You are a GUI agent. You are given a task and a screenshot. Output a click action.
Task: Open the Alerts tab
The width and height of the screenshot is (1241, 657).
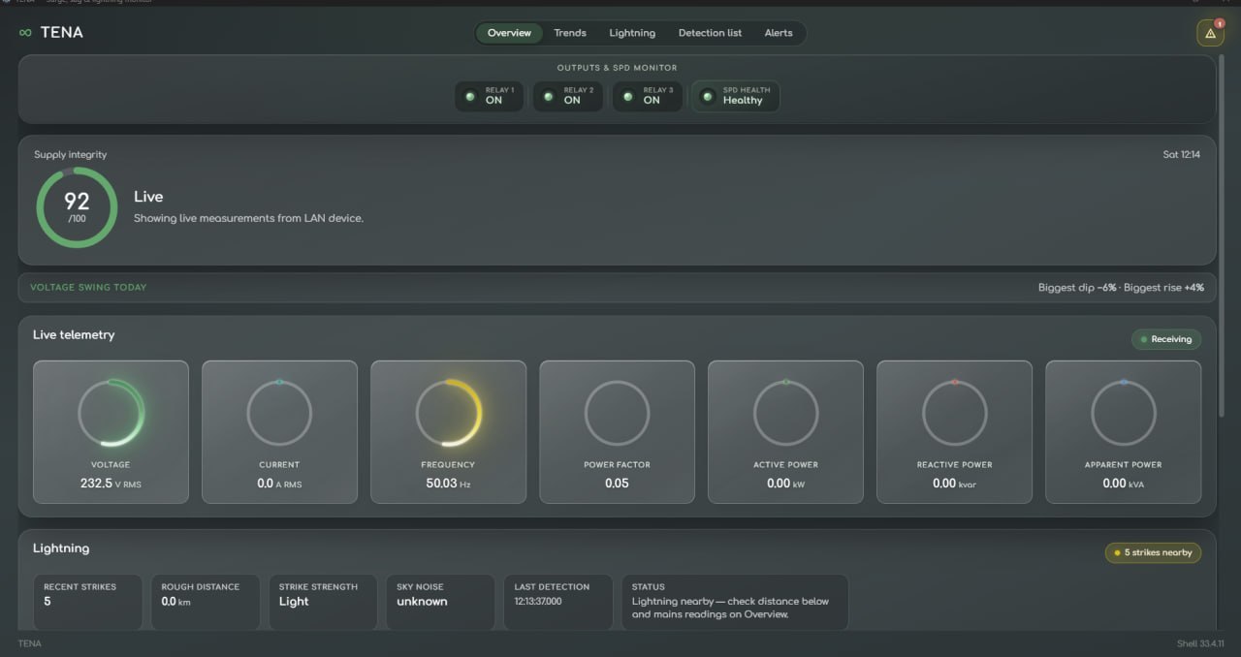click(x=779, y=33)
